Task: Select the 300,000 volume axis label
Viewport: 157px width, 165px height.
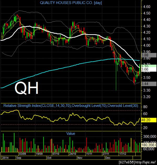Action: [x=150, y=137]
